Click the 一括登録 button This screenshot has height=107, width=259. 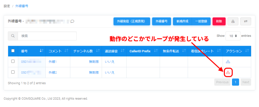point(201,21)
